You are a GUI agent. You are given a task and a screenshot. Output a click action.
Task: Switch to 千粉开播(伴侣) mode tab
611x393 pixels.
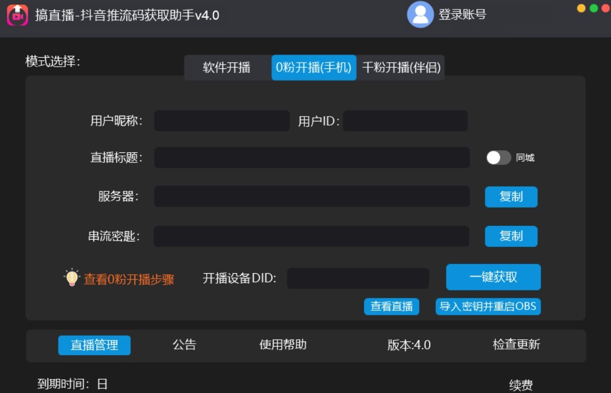coord(401,67)
